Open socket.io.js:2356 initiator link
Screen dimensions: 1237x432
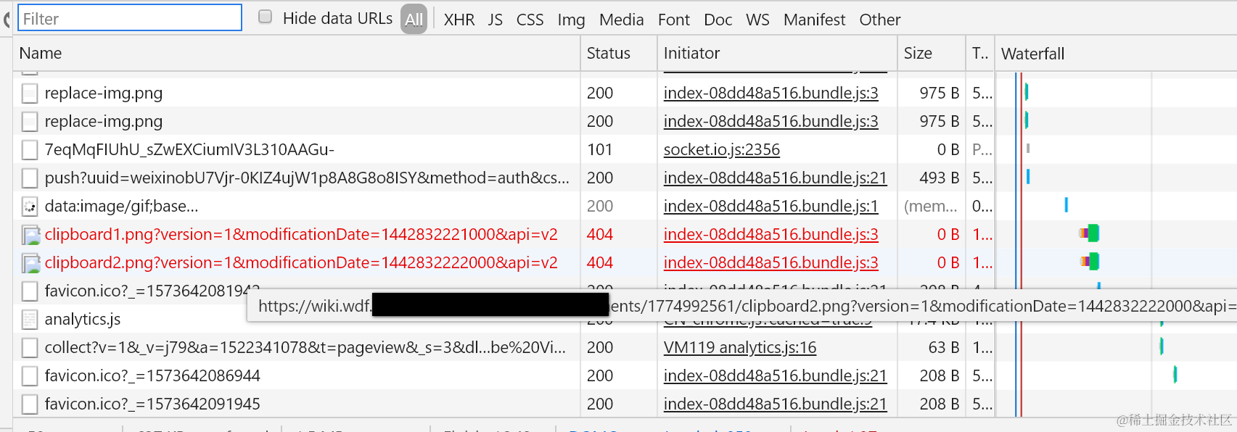point(722,149)
